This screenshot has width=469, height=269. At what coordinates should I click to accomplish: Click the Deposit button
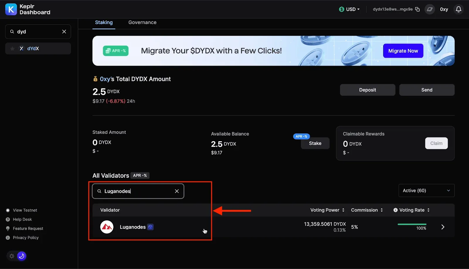coord(368,90)
